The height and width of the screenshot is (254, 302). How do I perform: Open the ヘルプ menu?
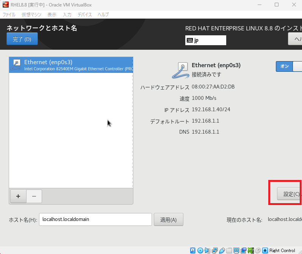(x=103, y=15)
